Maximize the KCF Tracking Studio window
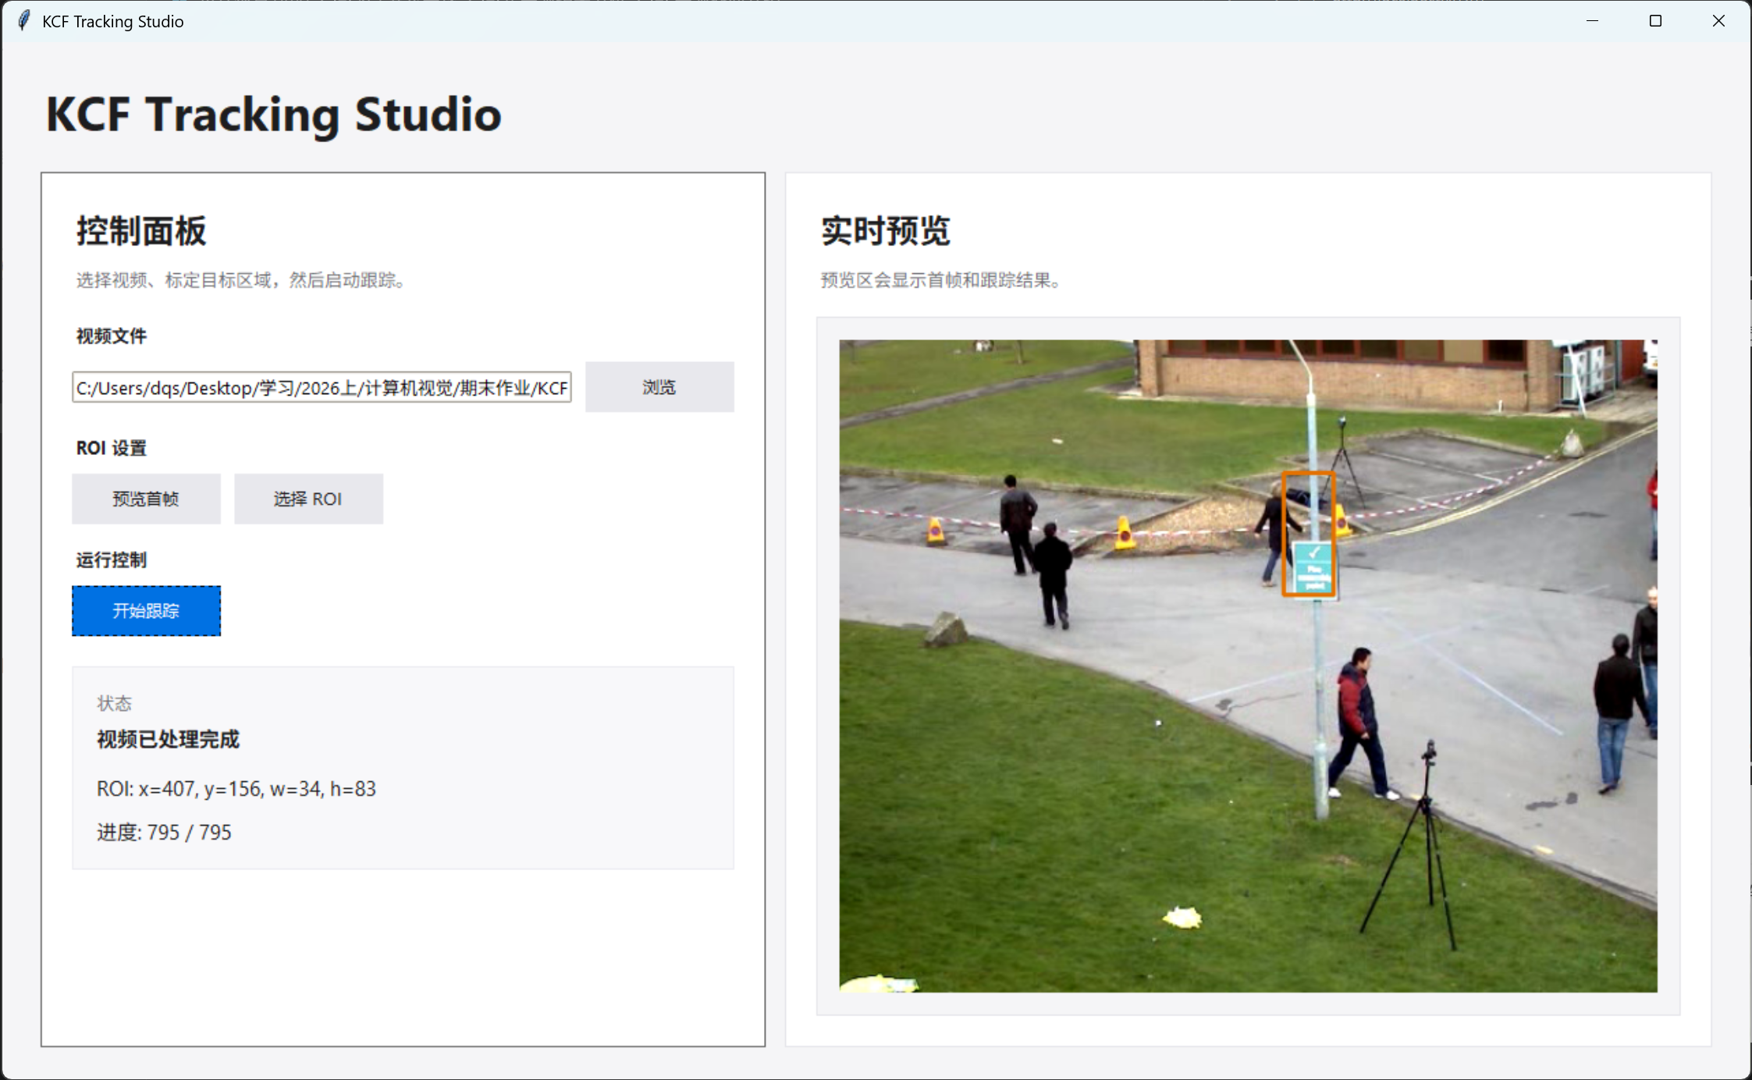 [1655, 21]
